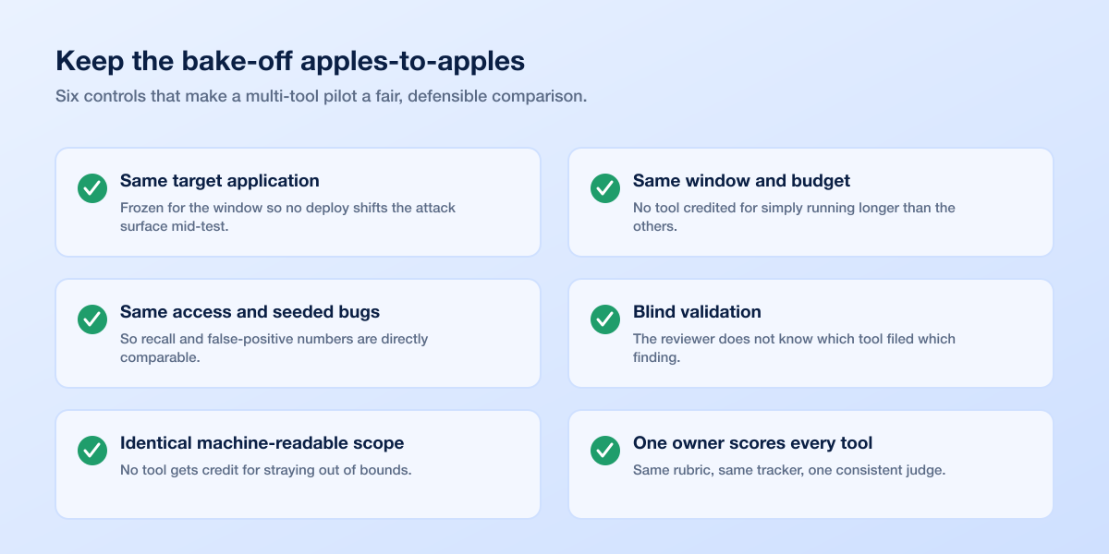This screenshot has width=1109, height=554.
Task: Click the main title Keep the bake-off apples-to-apples
Action: click(x=290, y=61)
